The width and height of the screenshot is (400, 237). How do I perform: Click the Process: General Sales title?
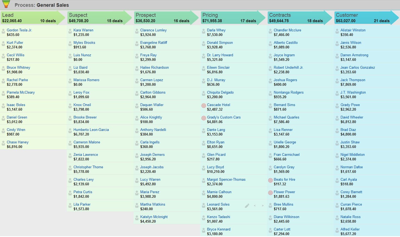[x=42, y=5]
